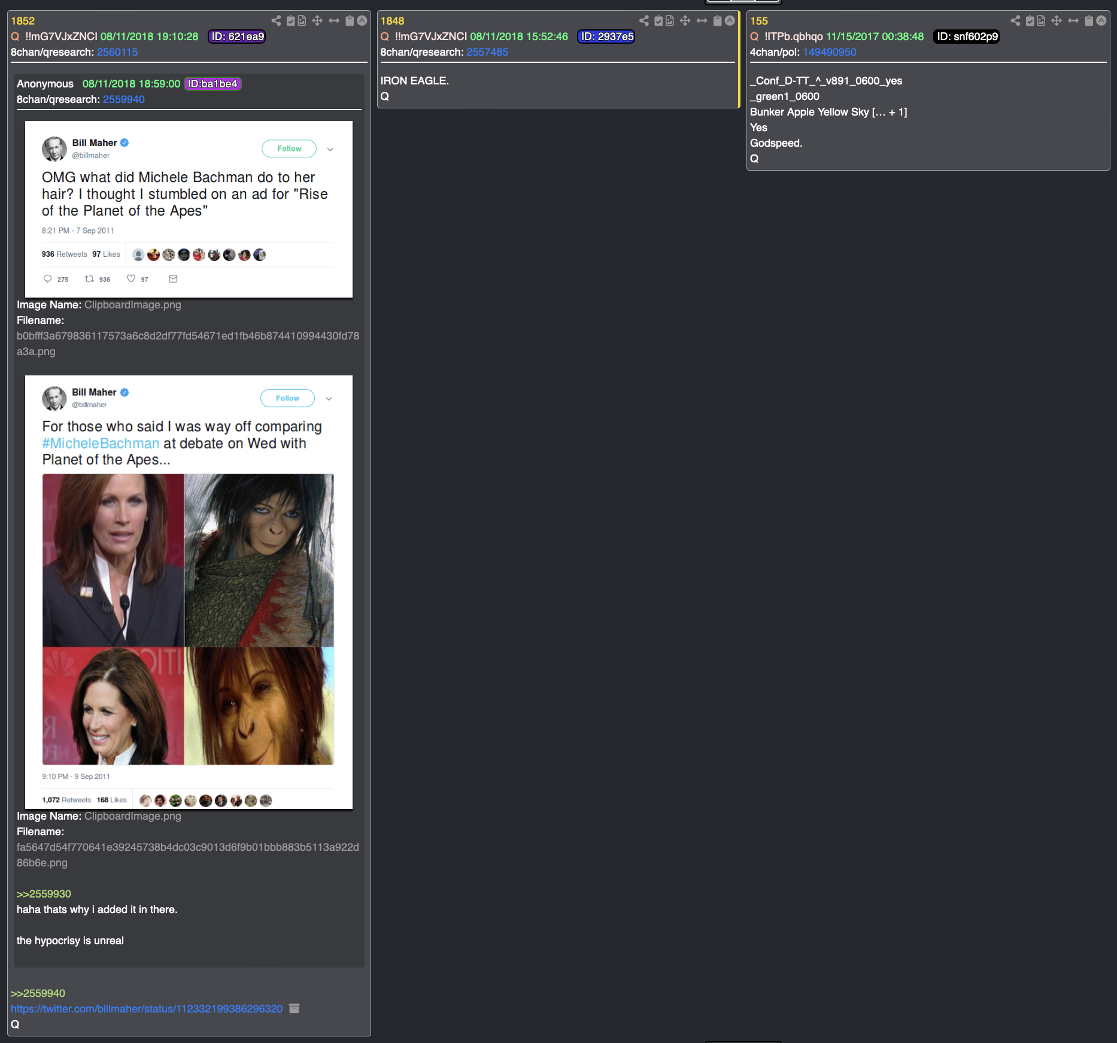The height and width of the screenshot is (1043, 1117).
Task: Click the '_green1_0600' line
Action: (785, 96)
